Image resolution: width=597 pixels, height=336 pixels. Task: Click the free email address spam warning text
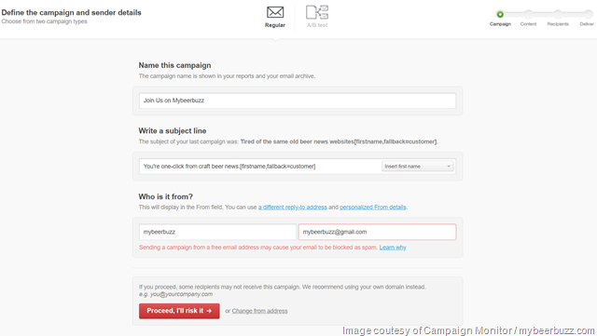[x=258, y=248]
